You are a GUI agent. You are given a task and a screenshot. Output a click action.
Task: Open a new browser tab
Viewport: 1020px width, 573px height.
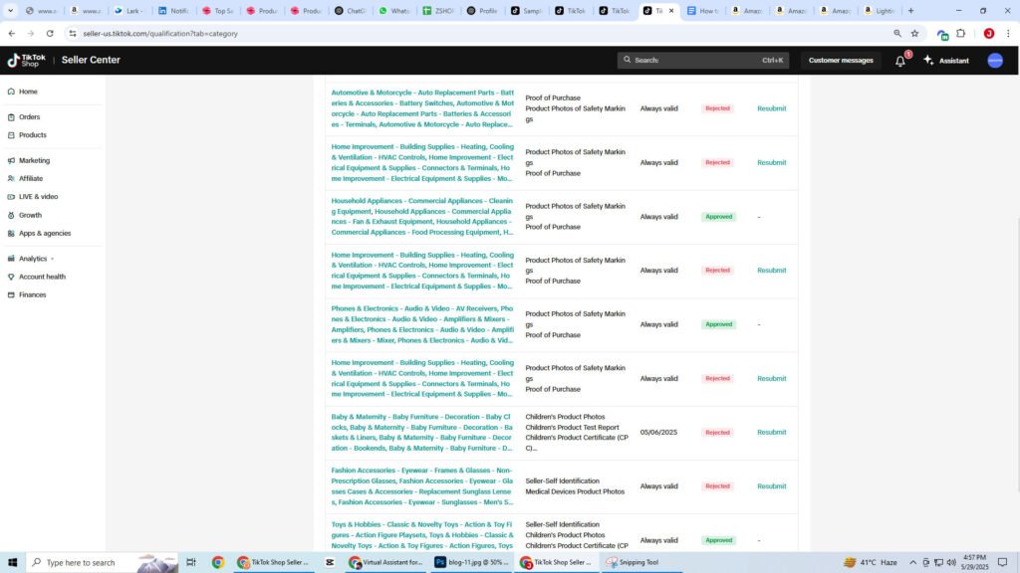pyautogui.click(x=910, y=10)
